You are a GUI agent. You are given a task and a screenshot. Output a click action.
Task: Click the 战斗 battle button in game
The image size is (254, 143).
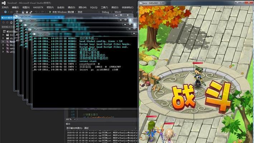point(201,97)
